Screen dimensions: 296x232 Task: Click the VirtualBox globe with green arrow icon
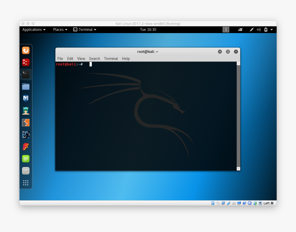(255, 203)
